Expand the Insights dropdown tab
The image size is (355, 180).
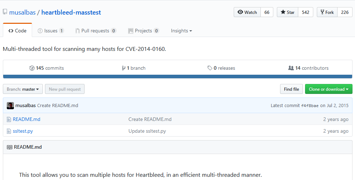pyautogui.click(x=181, y=31)
